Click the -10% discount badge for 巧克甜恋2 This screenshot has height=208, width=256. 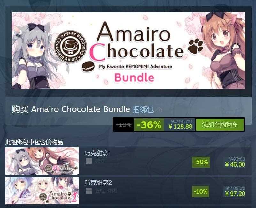(x=200, y=191)
